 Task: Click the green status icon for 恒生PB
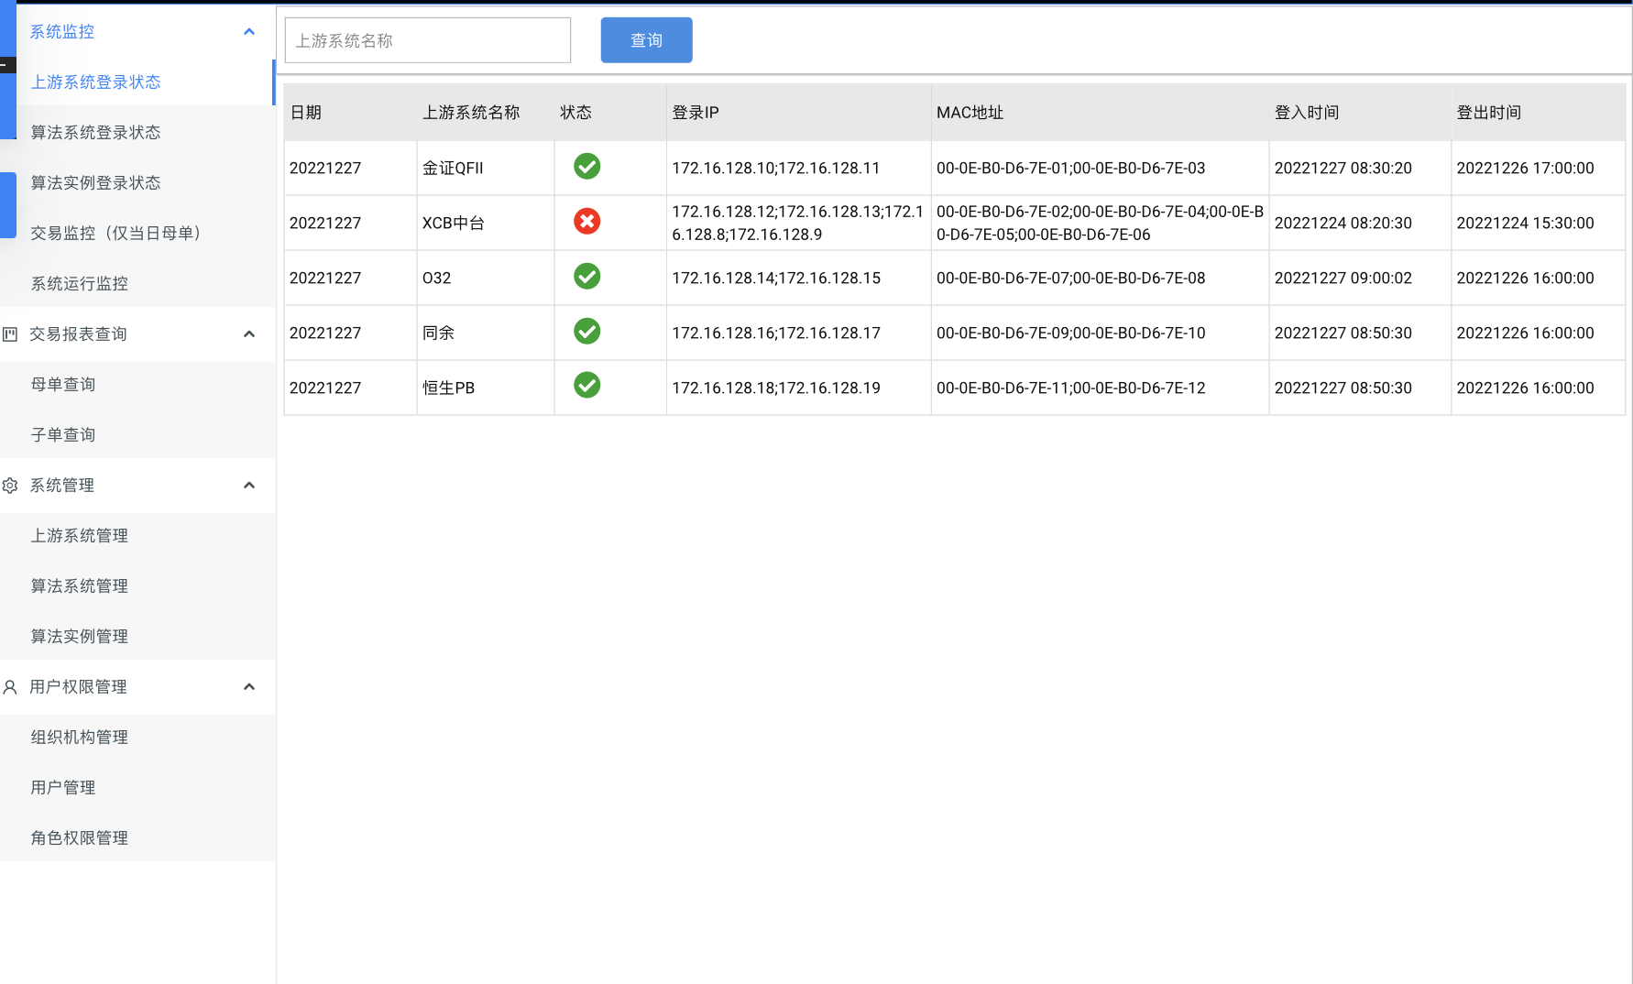click(x=586, y=386)
